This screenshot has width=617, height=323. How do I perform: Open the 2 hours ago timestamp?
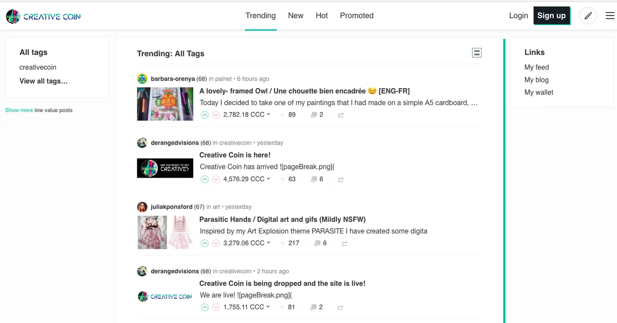(x=273, y=271)
